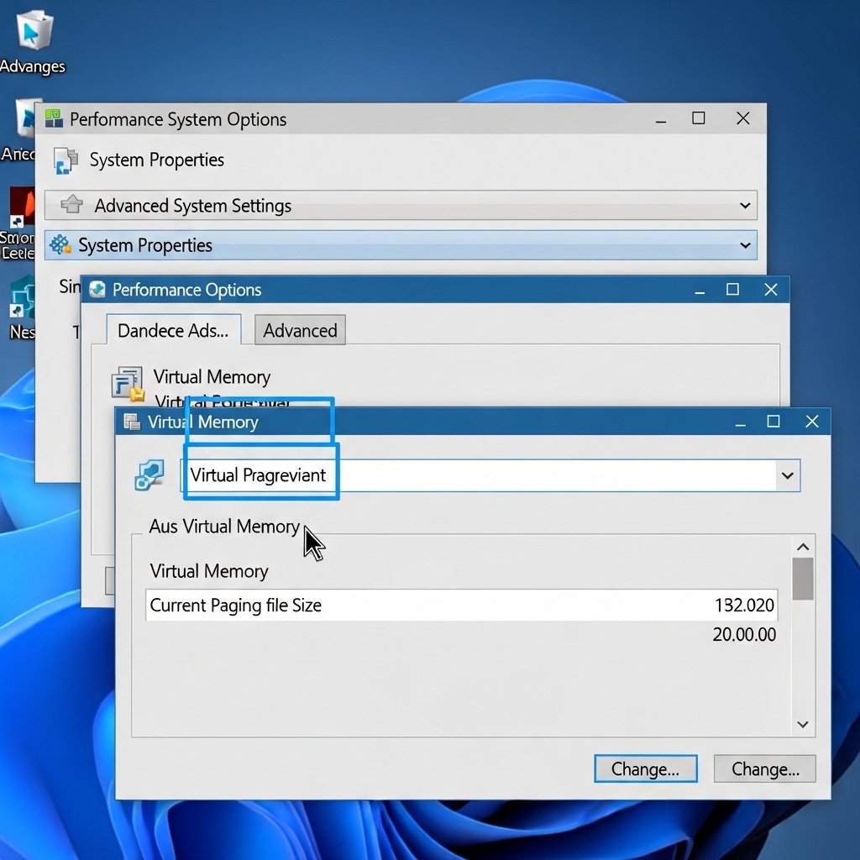The image size is (860, 860).
Task: Expand the Advanced System Settings chevron
Action: (744, 206)
